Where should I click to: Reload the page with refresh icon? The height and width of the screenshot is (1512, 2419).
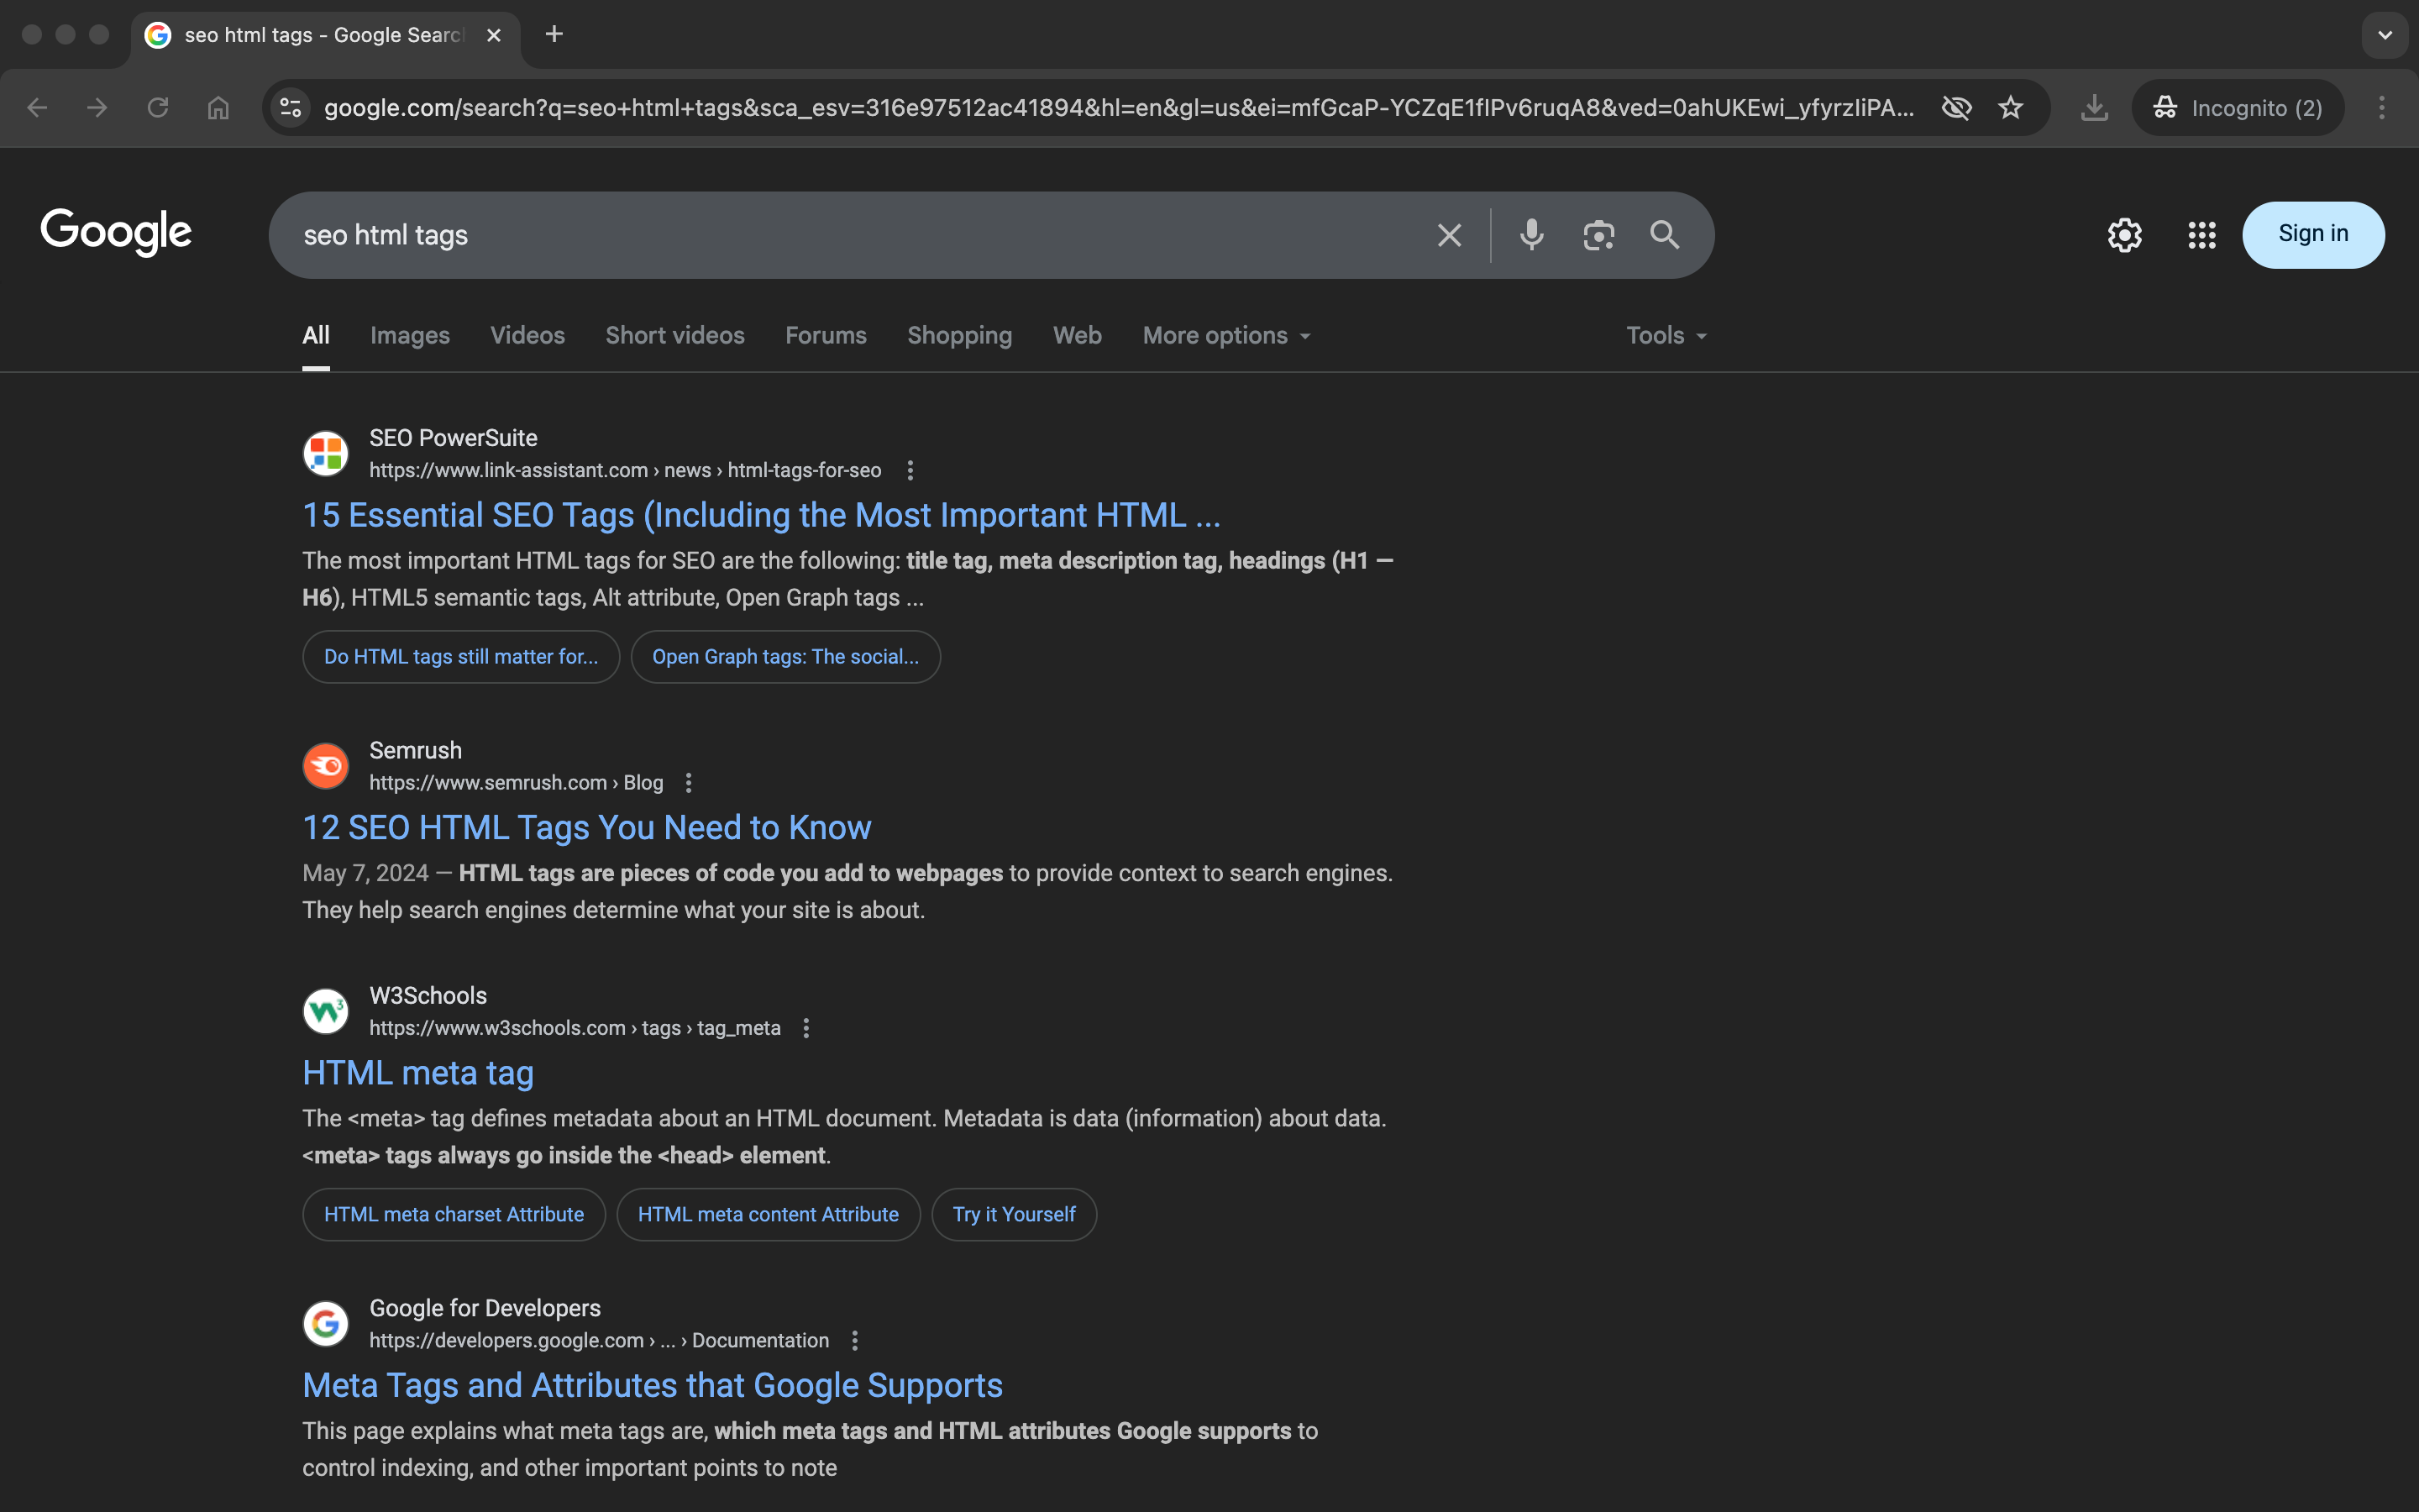pyautogui.click(x=158, y=108)
